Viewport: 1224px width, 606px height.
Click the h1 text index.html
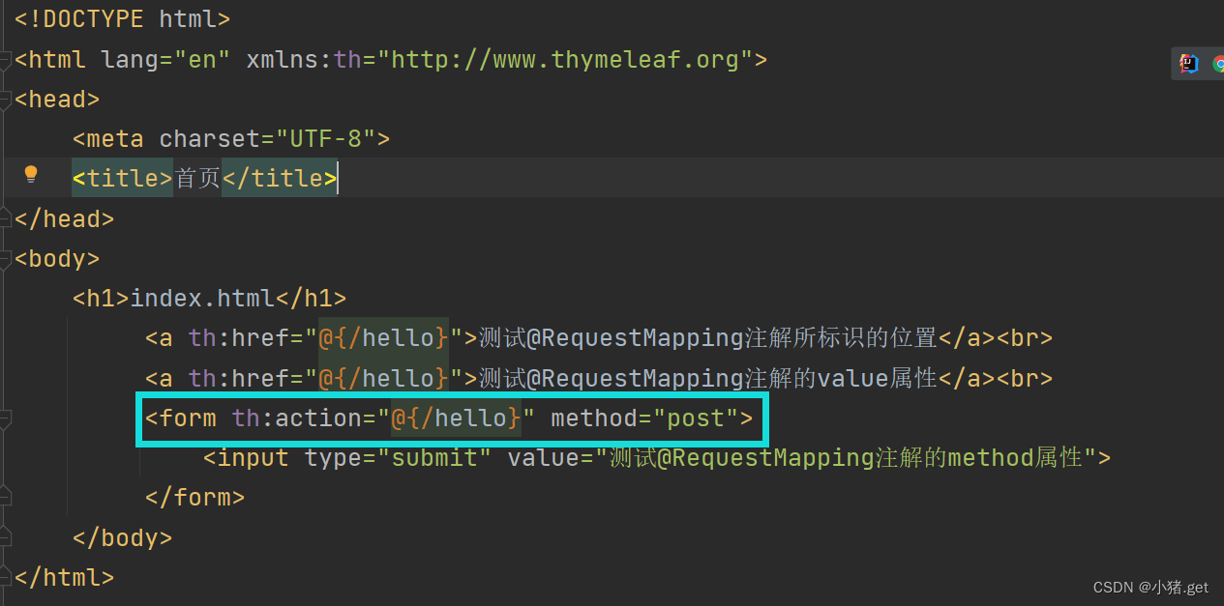202,299
